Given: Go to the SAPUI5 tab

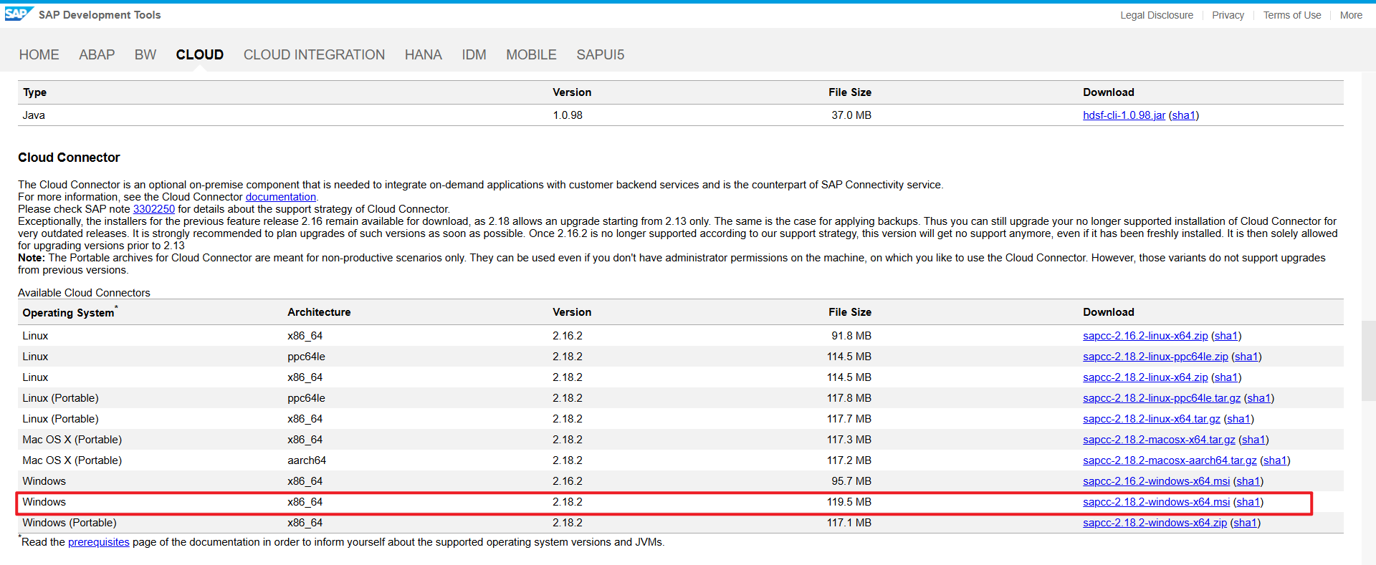Looking at the screenshot, I should point(601,54).
